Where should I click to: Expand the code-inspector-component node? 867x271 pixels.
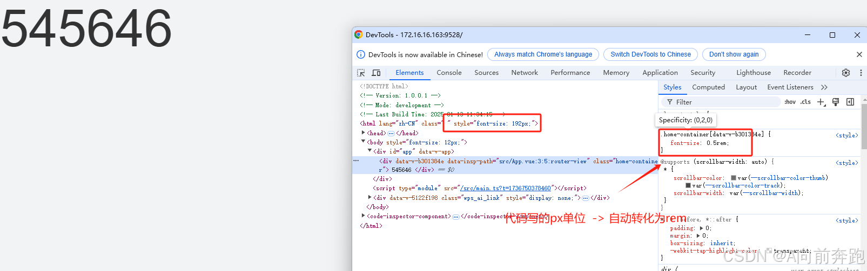click(x=363, y=216)
